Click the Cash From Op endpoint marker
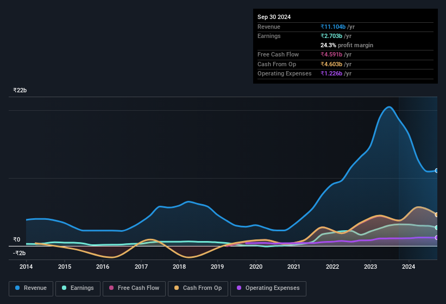446x304 pixels. click(x=437, y=215)
